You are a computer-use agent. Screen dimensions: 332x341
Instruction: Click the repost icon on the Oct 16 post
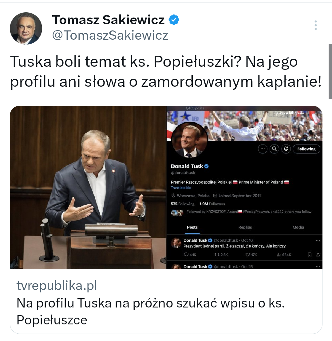click(217, 255)
